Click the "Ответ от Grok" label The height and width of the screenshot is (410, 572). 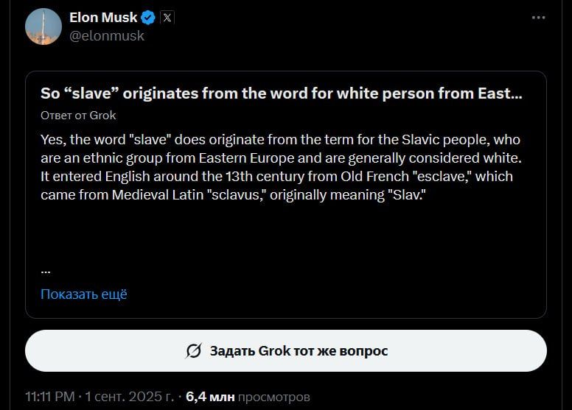[x=78, y=115]
